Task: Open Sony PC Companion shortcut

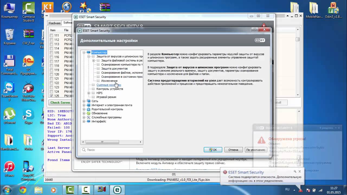Action: 28,171
